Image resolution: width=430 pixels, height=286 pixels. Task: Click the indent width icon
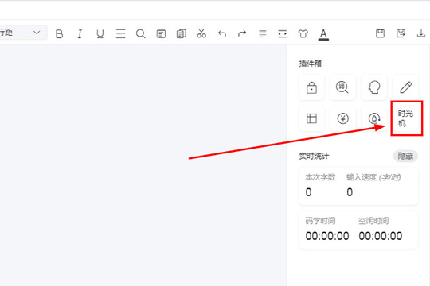point(283,33)
